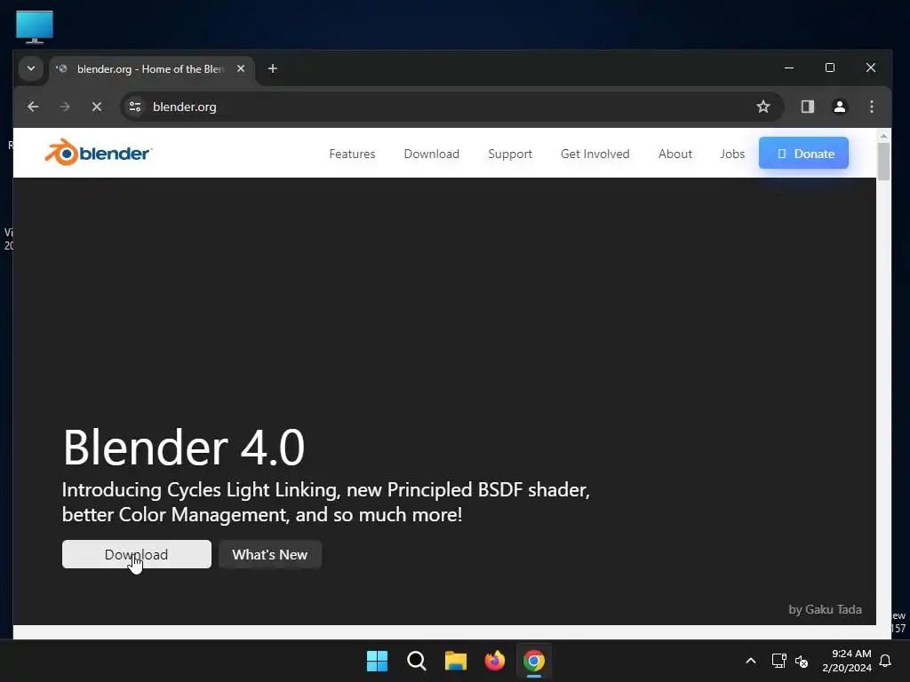Click the Chrome taskbar icon
The image size is (910, 682).
click(x=533, y=661)
